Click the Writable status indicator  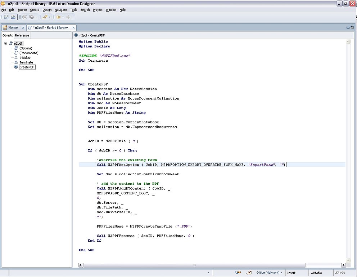pyautogui.click(x=316, y=273)
